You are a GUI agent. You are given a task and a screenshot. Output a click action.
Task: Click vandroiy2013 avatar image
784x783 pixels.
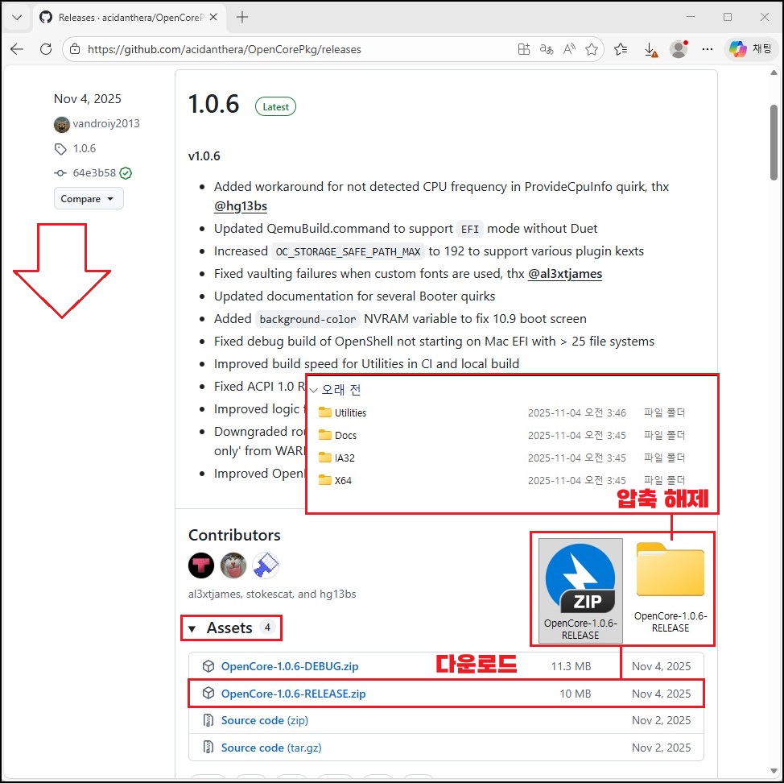tap(61, 124)
